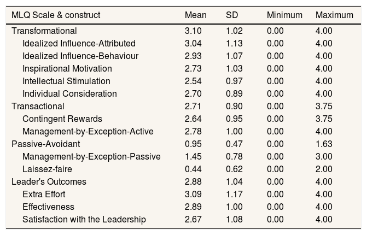Click the Passive-Avoidant maximum value 1.63

tap(324, 144)
